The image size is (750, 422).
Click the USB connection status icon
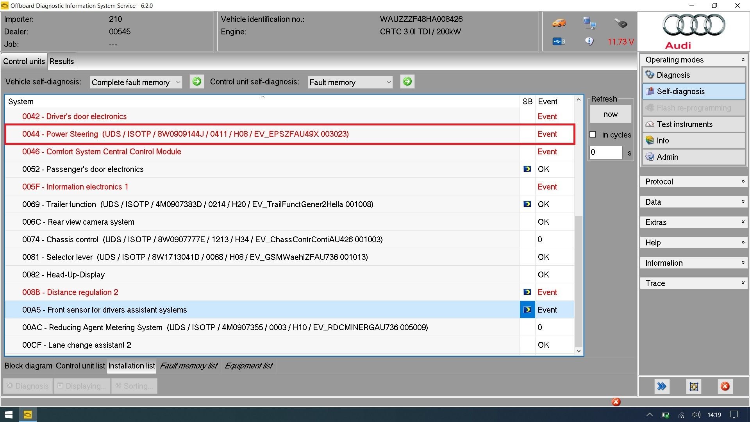click(x=559, y=41)
